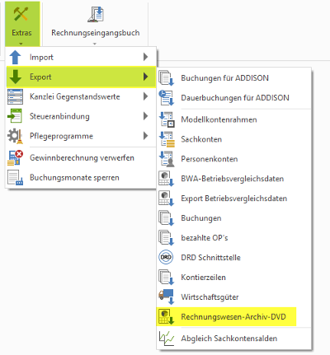Click the Buchungen für ADDISON icon
Image resolution: width=330 pixels, height=355 pixels.
point(167,78)
